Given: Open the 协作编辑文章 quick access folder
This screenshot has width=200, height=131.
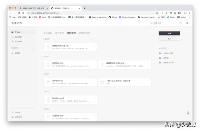Looking at the screenshot, I should [166, 63].
